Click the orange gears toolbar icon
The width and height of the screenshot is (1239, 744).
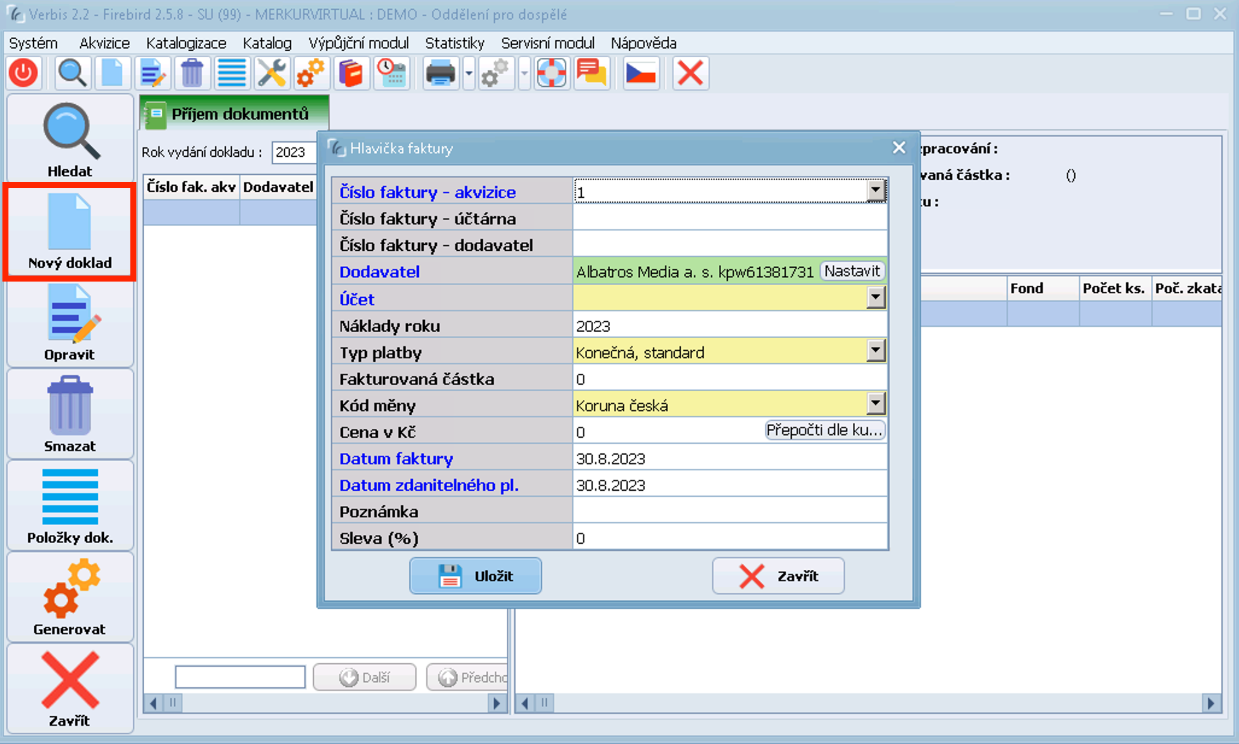311,74
